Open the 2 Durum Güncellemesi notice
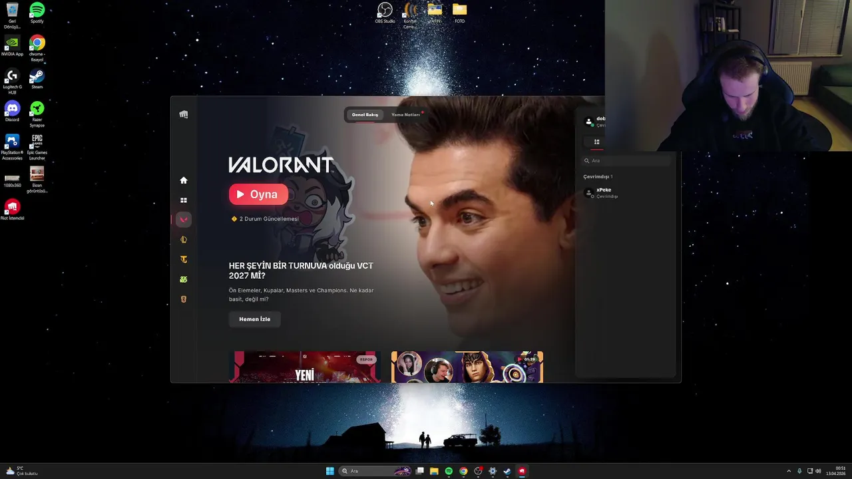 pos(265,219)
